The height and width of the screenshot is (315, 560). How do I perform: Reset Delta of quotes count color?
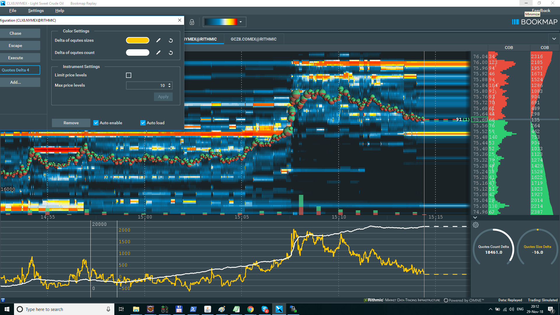point(171,53)
